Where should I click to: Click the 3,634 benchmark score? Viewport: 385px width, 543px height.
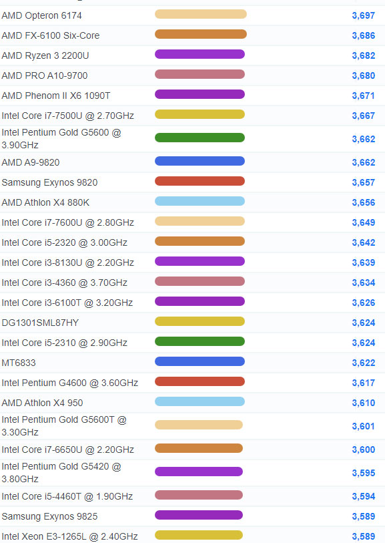pos(364,283)
